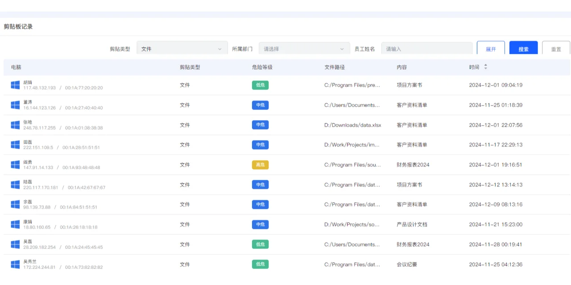Reset filters with the 重置 button
The height and width of the screenshot is (285, 571).
click(556, 49)
